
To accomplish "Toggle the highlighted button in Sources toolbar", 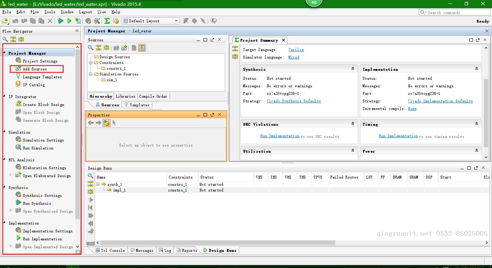I will pyautogui.click(x=142, y=48).
